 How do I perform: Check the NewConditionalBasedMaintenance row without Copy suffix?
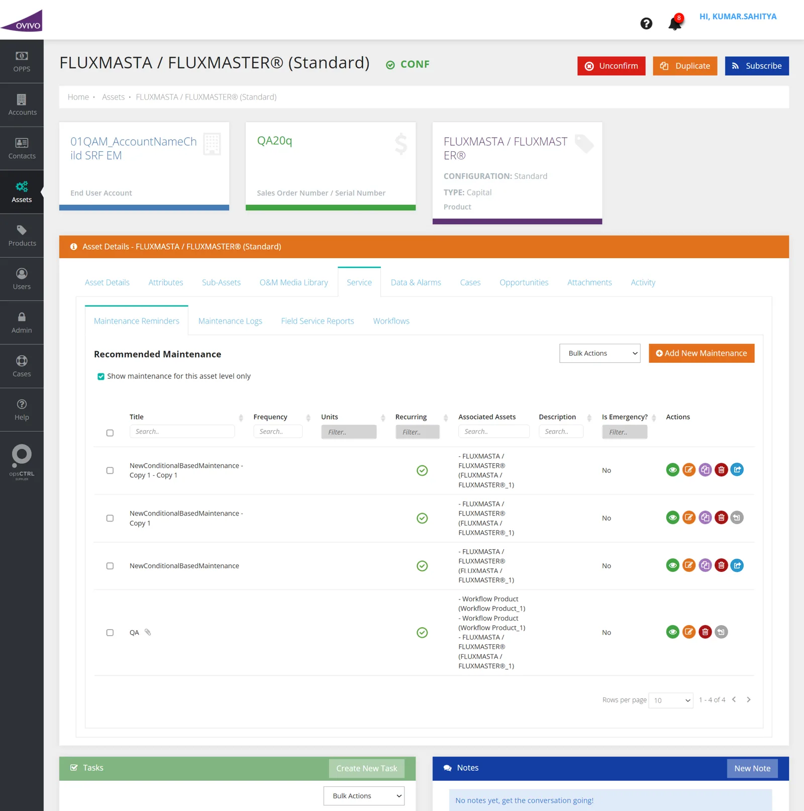pos(110,566)
